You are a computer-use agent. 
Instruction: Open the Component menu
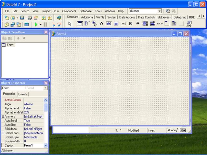pos(69,11)
